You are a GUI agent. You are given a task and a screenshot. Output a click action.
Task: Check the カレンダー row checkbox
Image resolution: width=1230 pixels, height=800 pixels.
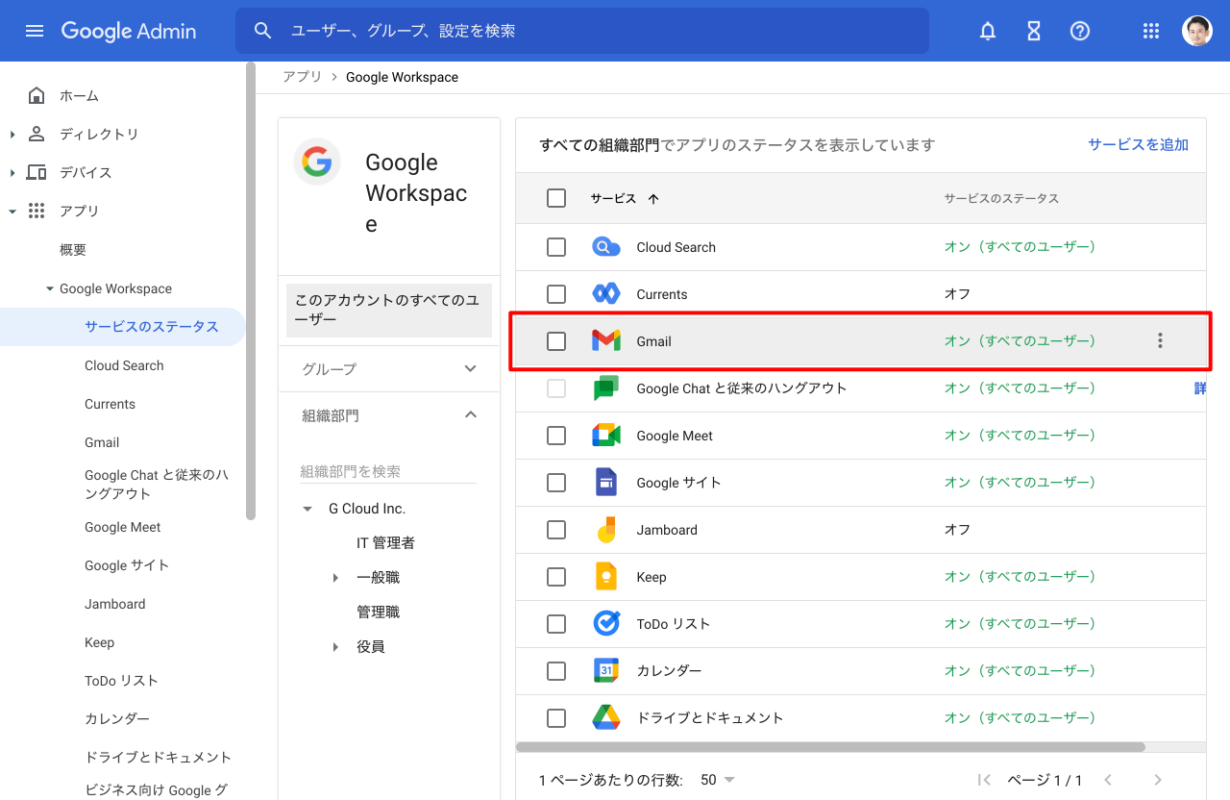click(556, 671)
